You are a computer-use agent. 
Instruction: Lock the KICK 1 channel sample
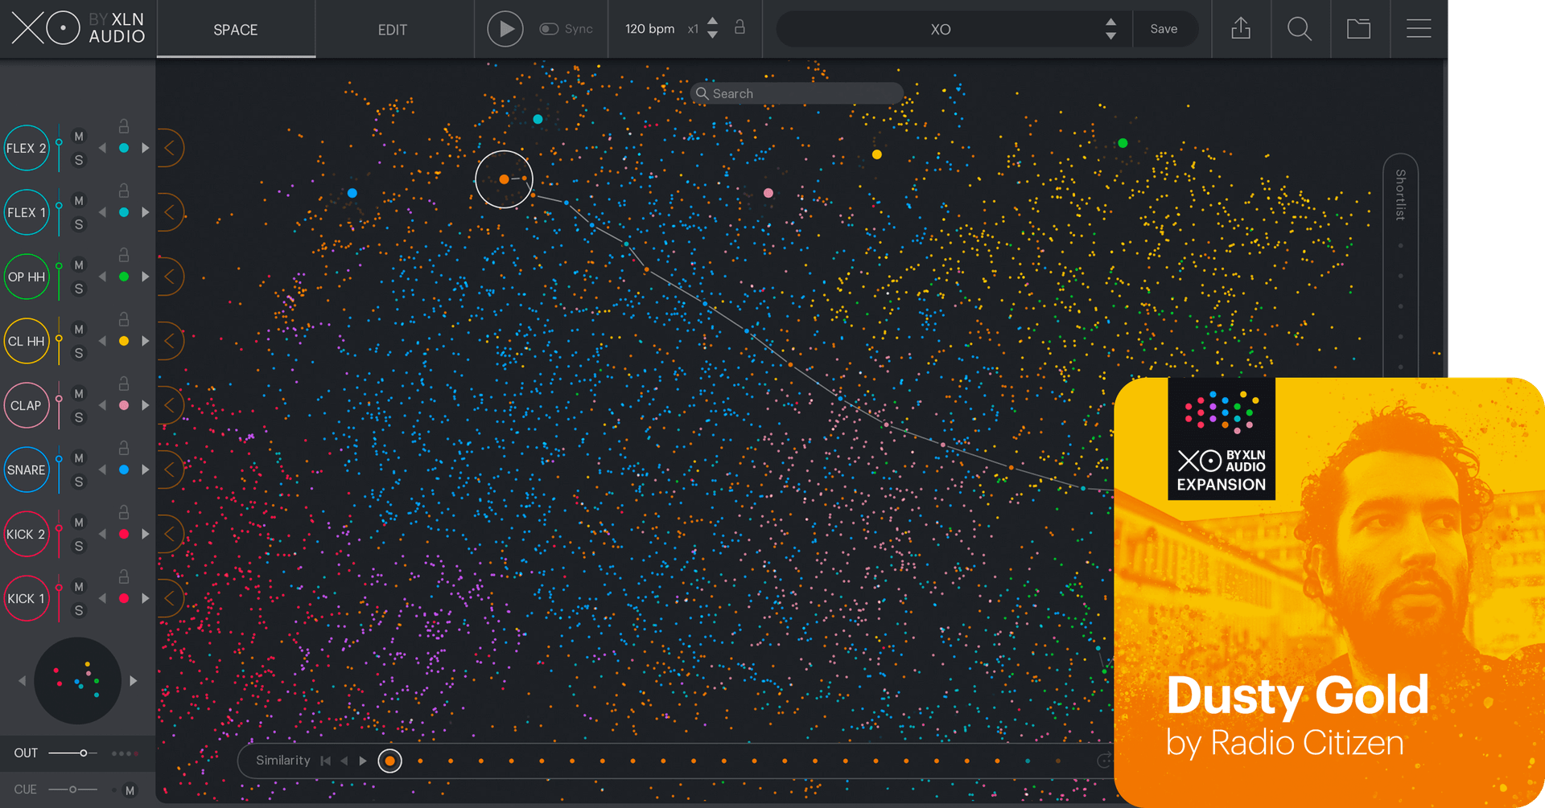tap(124, 576)
